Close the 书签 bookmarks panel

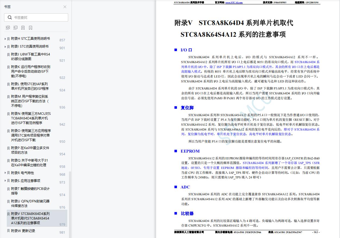(x=65, y=7)
